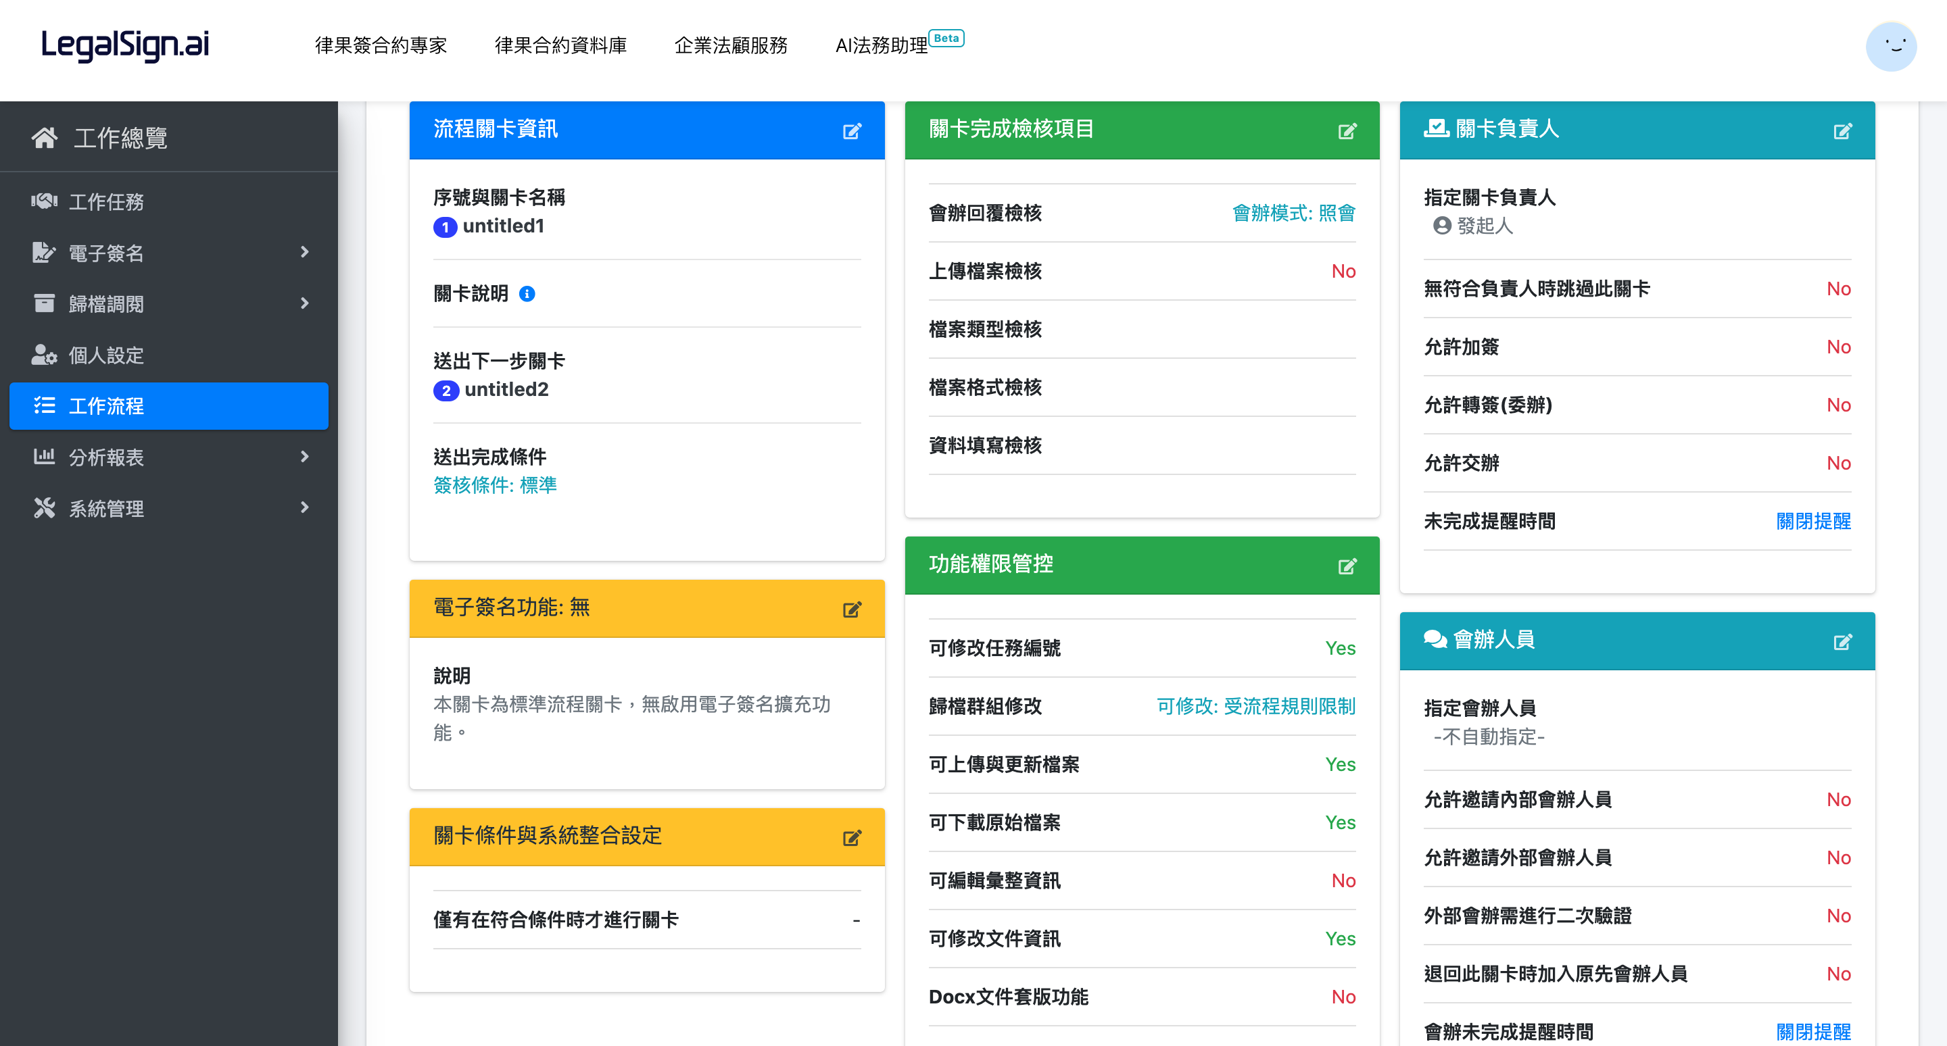The width and height of the screenshot is (1947, 1046).
Task: Expand the 系統管理 sidebar submenu
Action: [x=305, y=507]
